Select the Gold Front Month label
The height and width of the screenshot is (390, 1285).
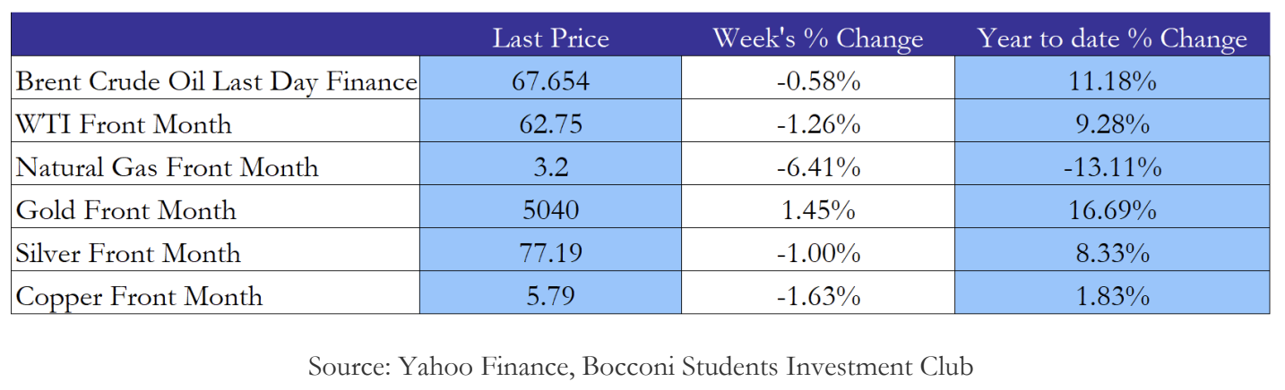(126, 210)
